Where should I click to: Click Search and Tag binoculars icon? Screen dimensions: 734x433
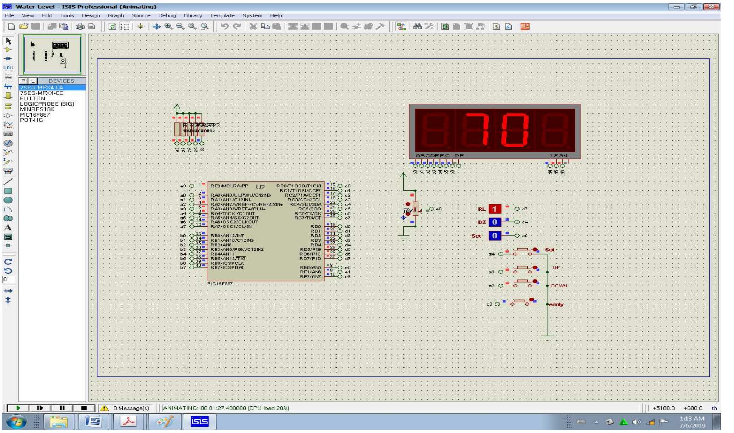point(417,26)
